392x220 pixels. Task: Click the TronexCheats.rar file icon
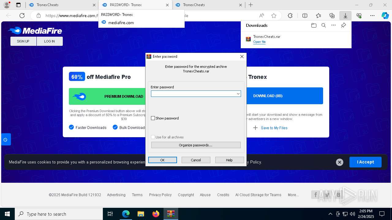[248, 39]
